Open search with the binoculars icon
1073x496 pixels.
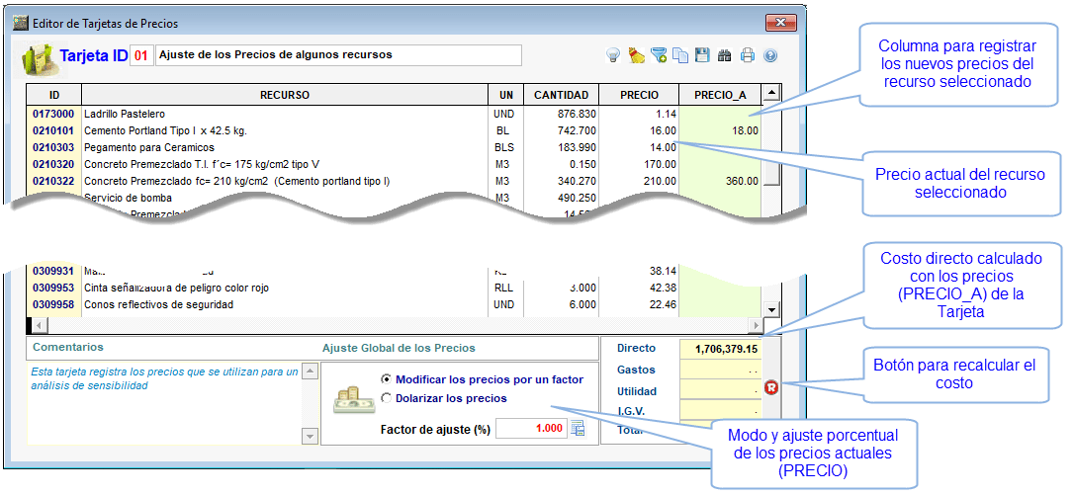[x=725, y=56]
